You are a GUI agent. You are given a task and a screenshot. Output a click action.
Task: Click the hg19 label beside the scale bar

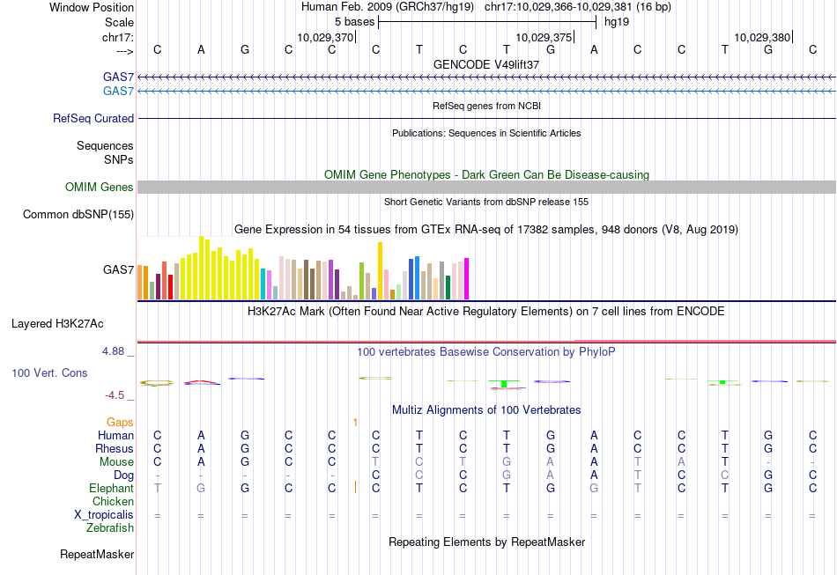[617, 22]
